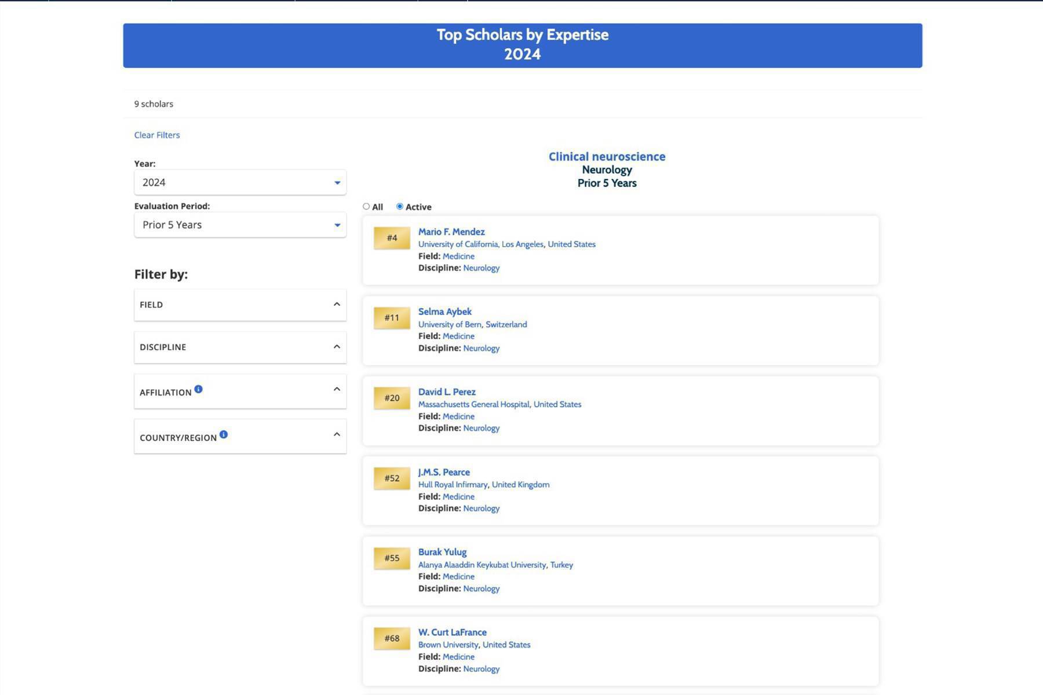Click the #68 rank badge

click(392, 638)
